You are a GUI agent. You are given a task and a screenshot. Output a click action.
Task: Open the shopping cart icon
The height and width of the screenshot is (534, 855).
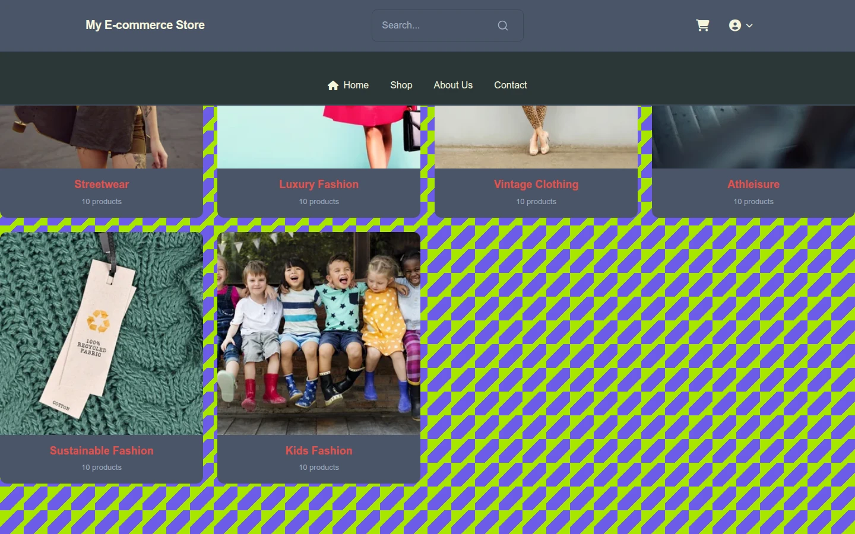click(702, 25)
